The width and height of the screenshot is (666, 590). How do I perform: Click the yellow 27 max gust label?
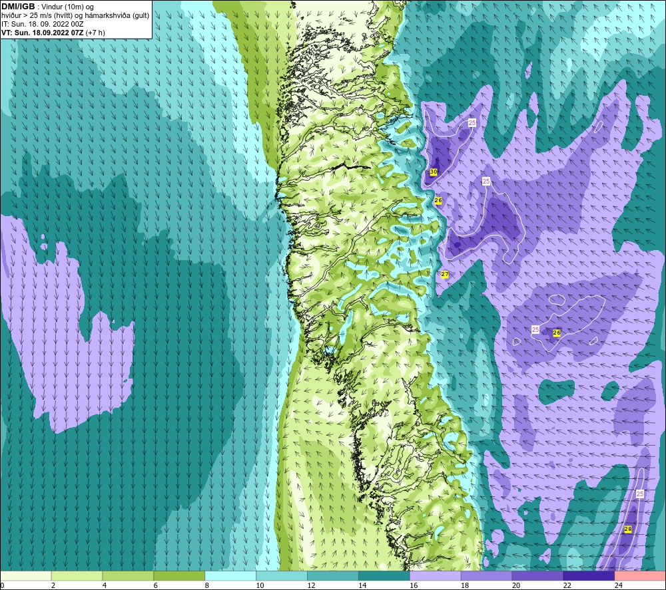445,275
